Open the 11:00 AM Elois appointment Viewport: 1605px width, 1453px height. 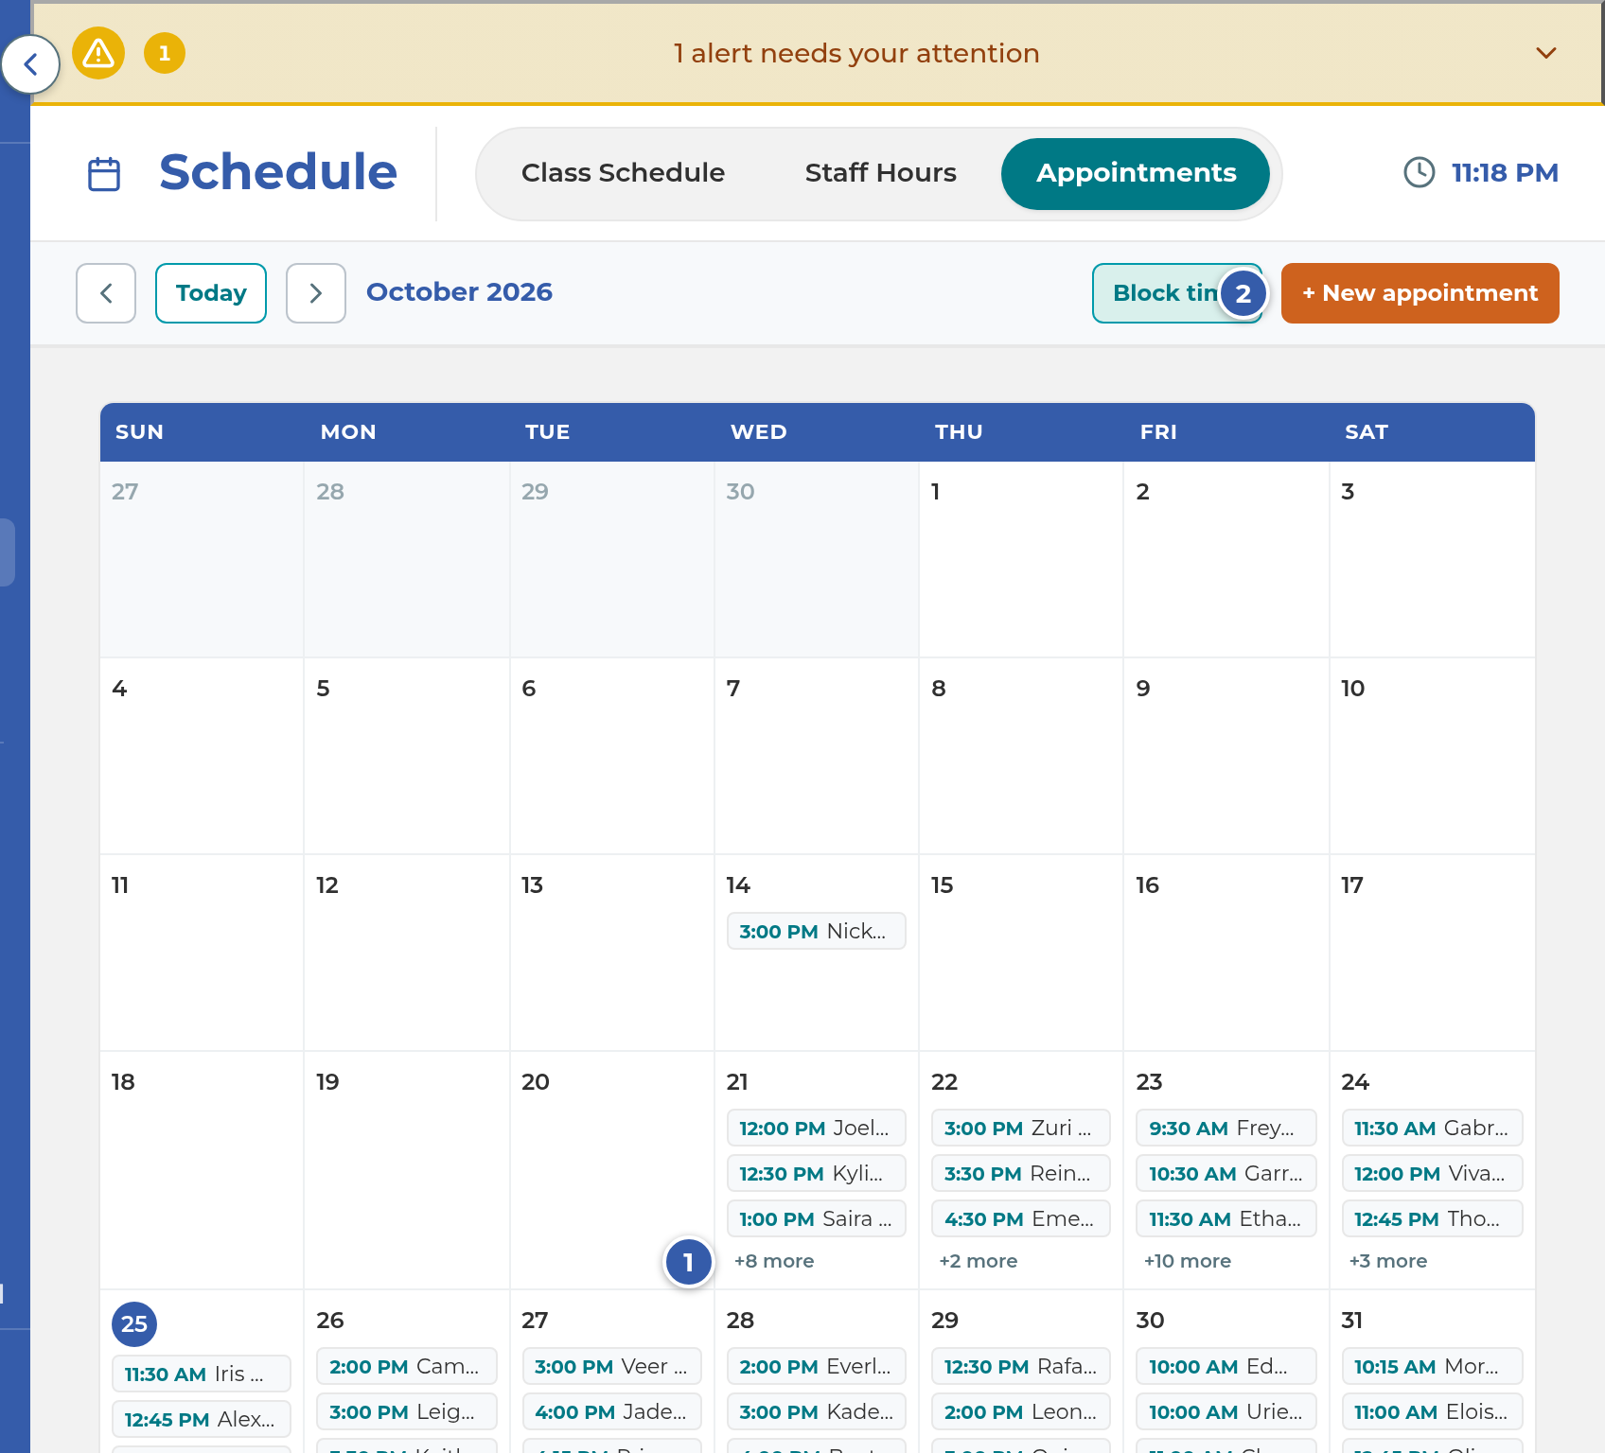tap(1432, 1411)
